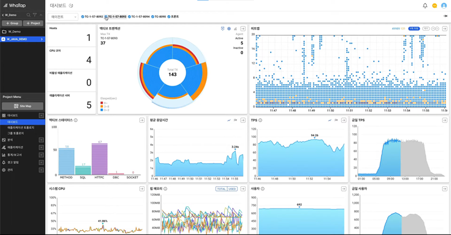Click the chevron on W_JAVA_DEMO project row
The height and width of the screenshot is (235, 451).
click(x=42, y=39)
